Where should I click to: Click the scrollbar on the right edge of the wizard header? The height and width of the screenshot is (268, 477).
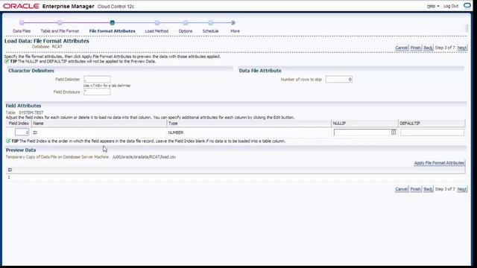click(x=467, y=28)
